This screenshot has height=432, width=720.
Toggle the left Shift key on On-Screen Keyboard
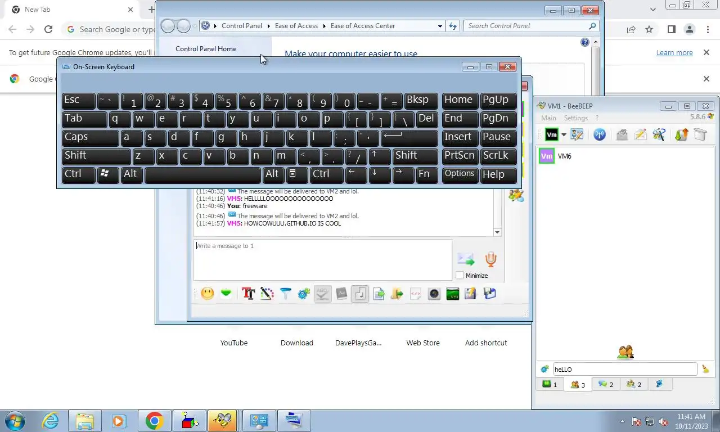click(96, 155)
